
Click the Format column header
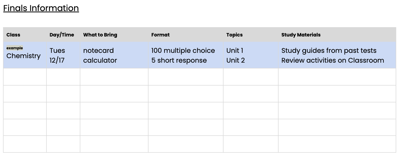[186, 35]
